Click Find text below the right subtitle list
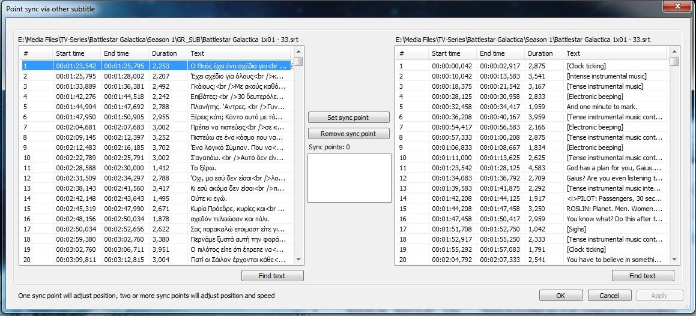 point(643,276)
